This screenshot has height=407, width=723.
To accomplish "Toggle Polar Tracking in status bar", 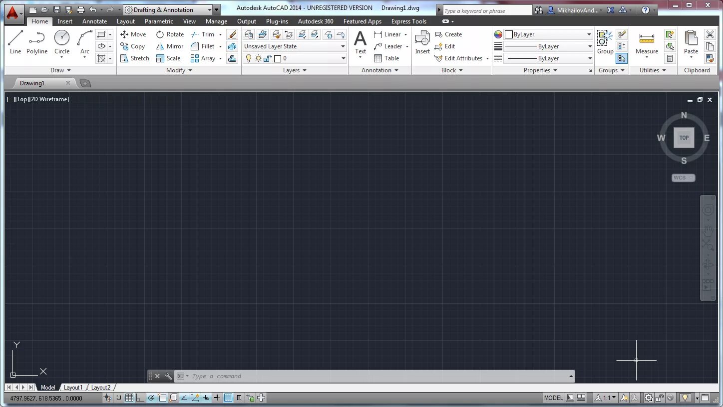I will (151, 398).
